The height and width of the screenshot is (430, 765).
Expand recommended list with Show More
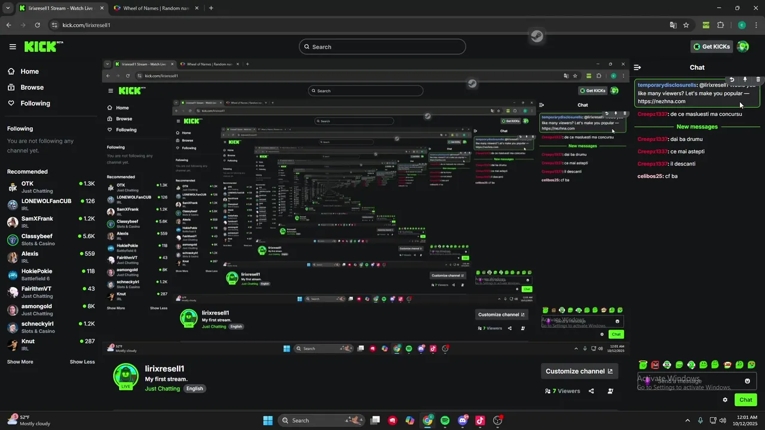20,362
